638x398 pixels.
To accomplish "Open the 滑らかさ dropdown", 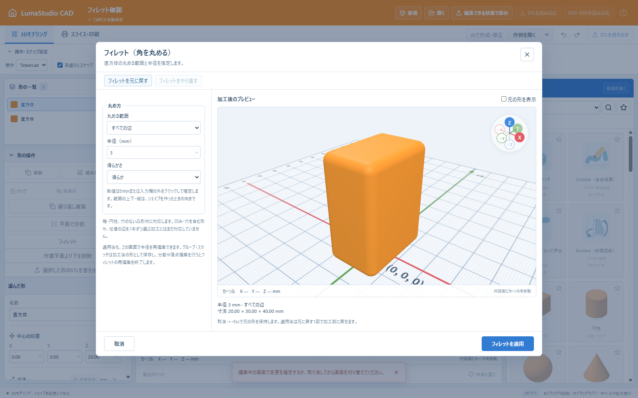I will coord(154,177).
